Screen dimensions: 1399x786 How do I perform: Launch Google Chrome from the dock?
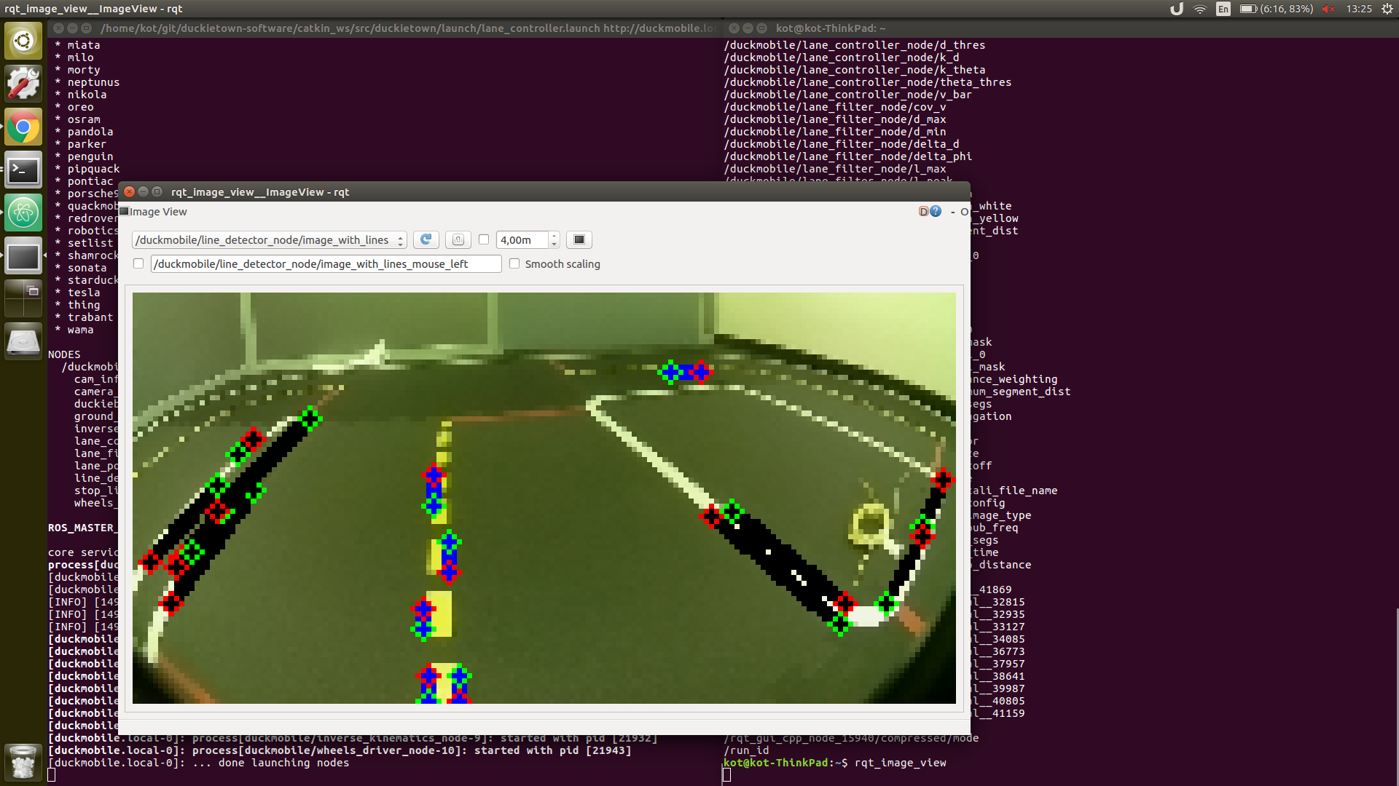(23, 128)
